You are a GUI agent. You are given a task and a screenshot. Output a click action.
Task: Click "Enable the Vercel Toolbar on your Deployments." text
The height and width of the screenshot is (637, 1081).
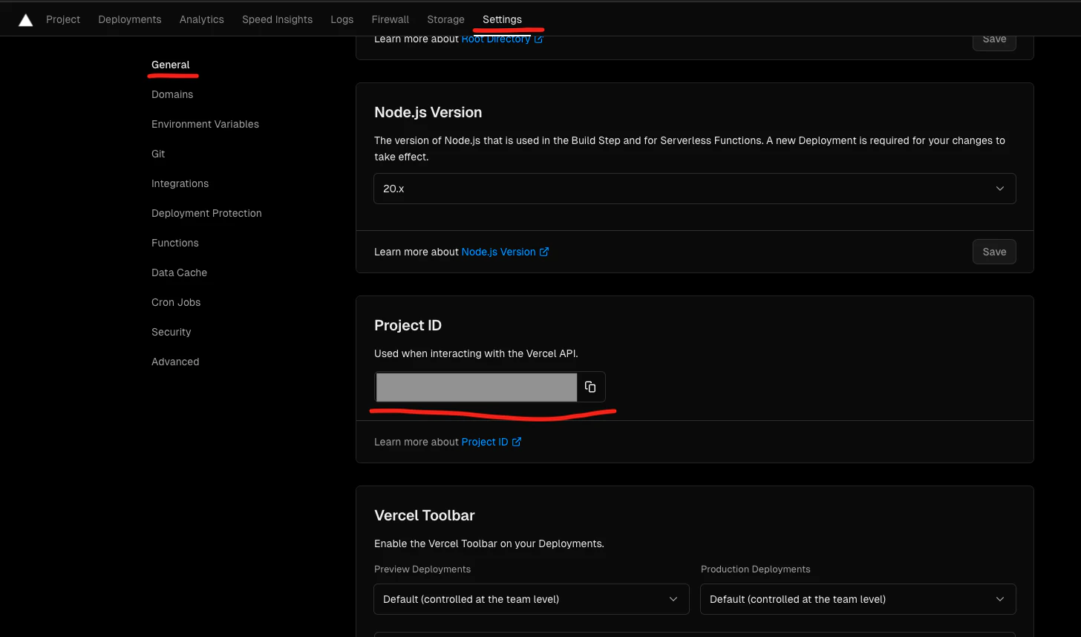(x=489, y=543)
